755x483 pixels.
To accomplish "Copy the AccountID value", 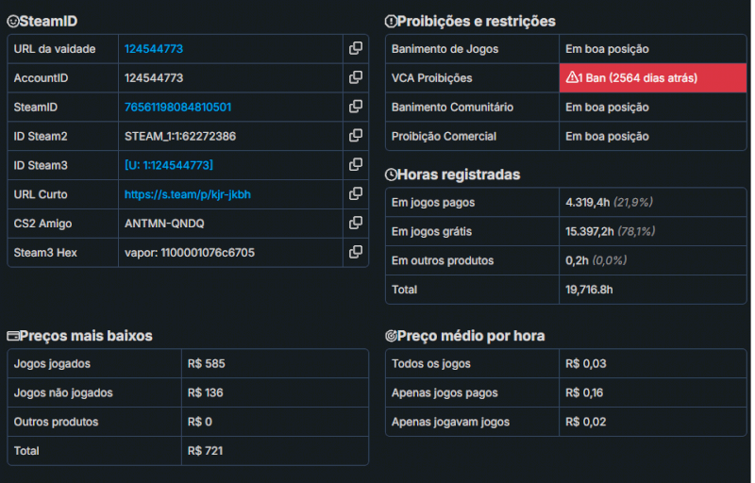I will click(x=356, y=77).
